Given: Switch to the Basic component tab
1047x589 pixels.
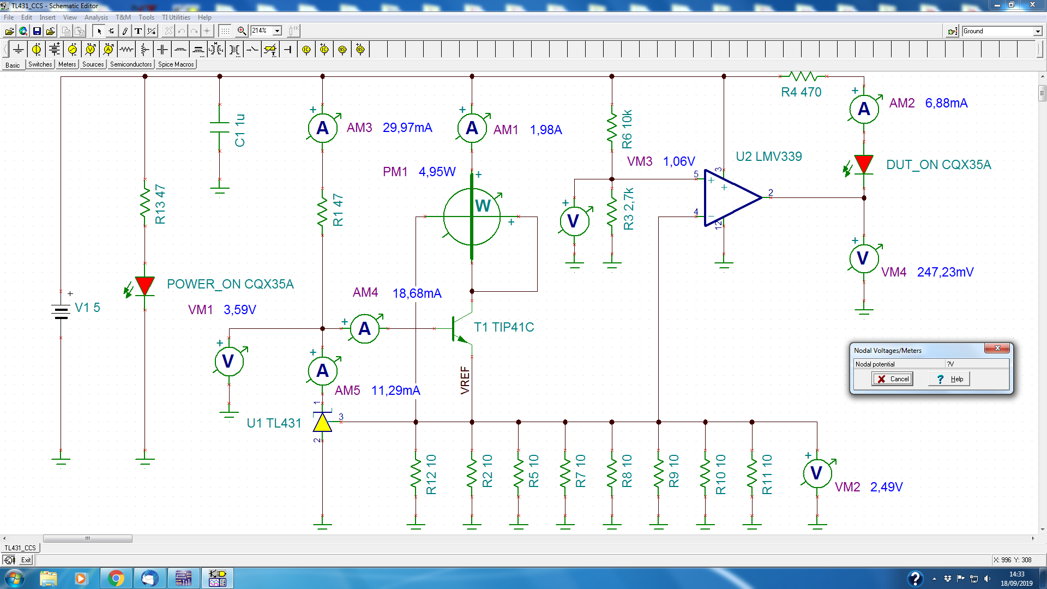Looking at the screenshot, I should coord(13,65).
